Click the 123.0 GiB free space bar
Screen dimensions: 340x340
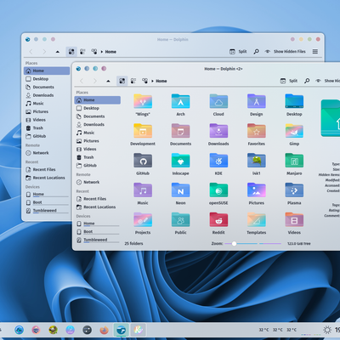click(x=299, y=243)
